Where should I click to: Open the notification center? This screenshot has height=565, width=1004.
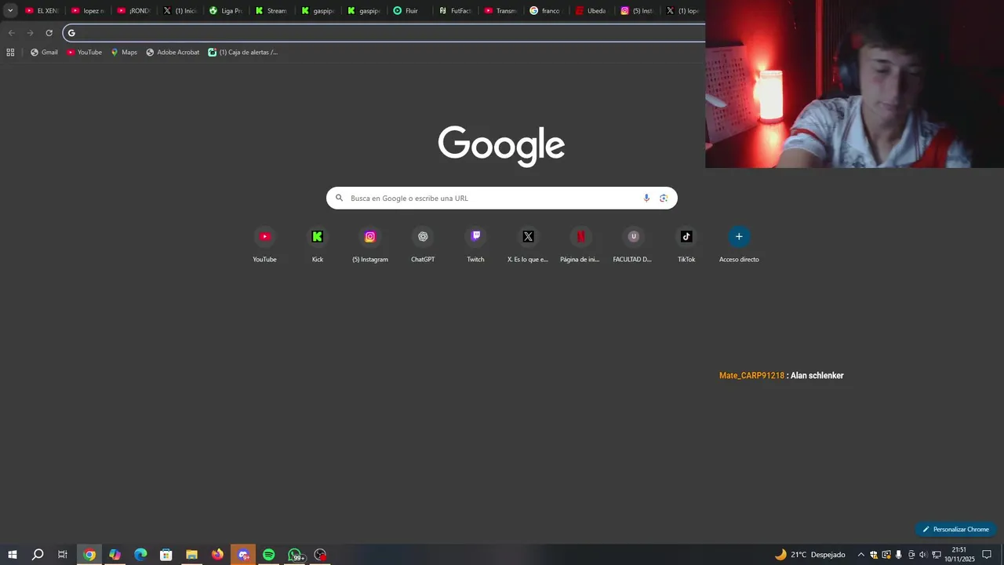(x=987, y=555)
